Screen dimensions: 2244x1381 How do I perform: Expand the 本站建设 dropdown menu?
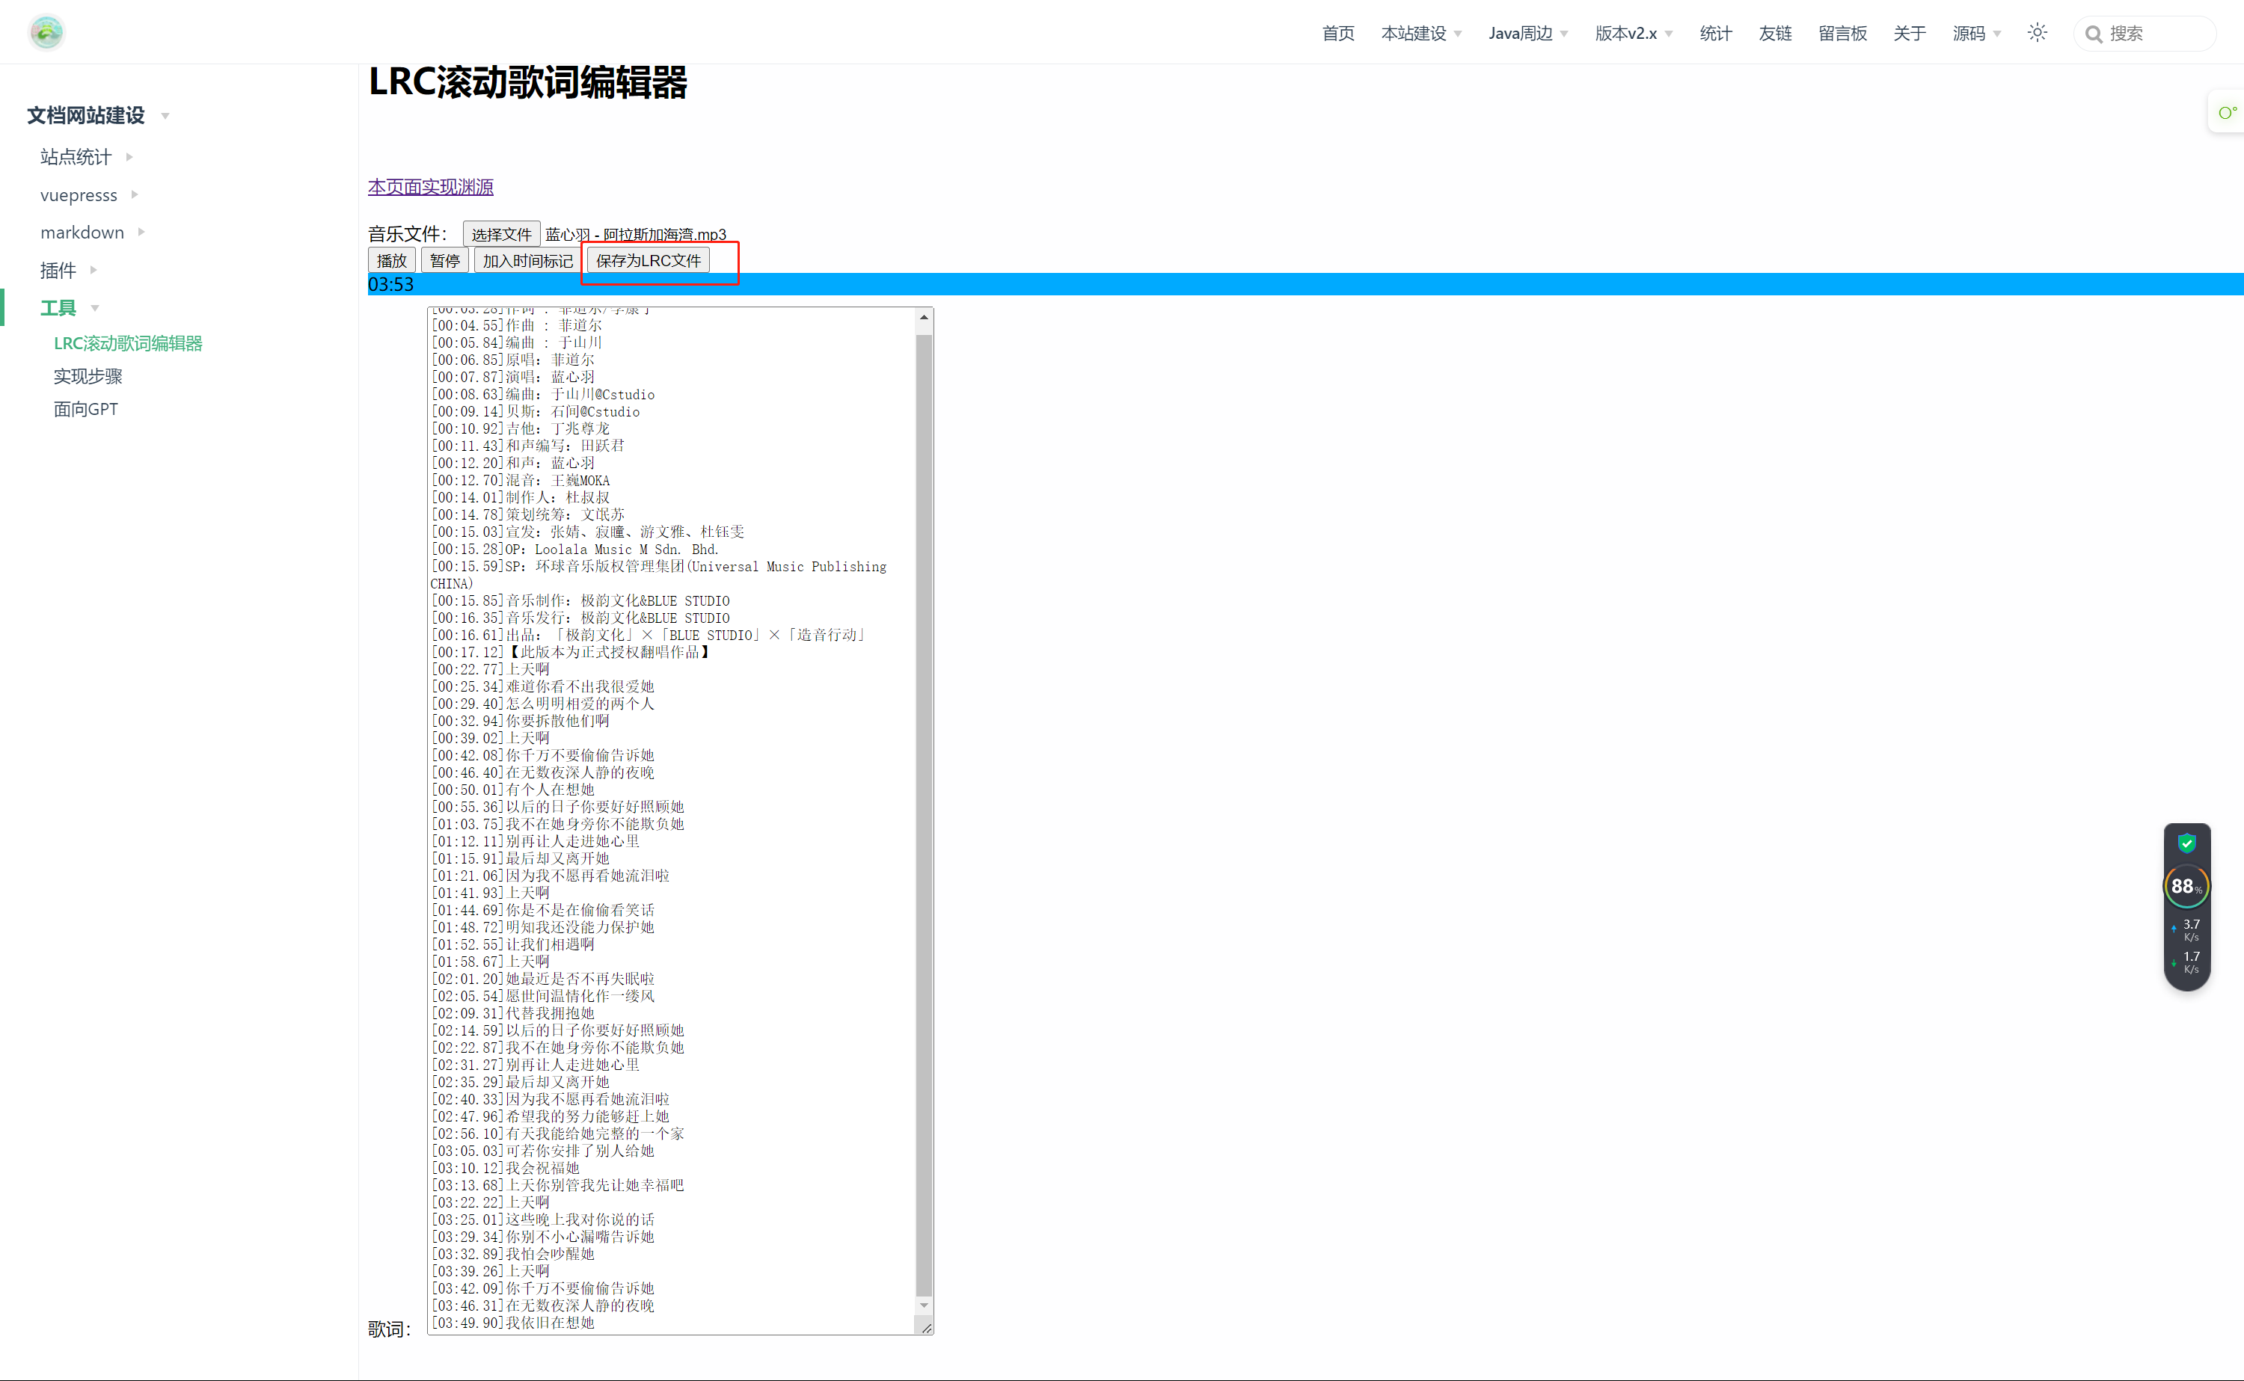pyautogui.click(x=1420, y=34)
